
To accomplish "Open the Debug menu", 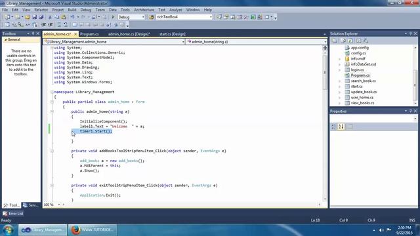I will 86,10.
